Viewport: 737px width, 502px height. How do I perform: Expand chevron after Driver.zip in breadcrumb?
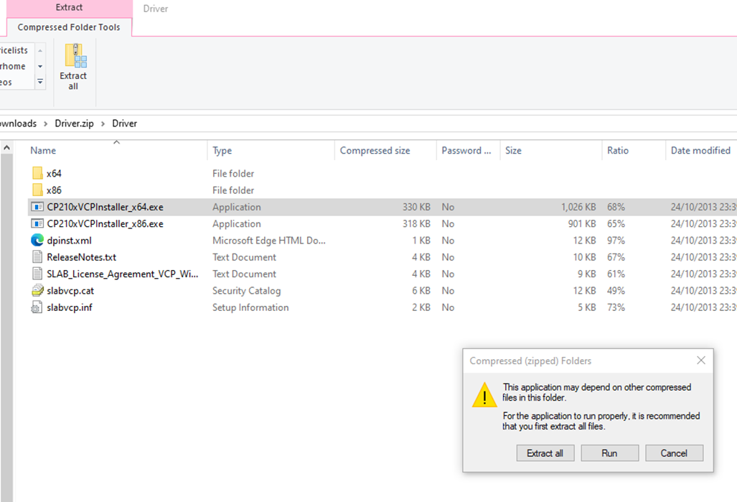pos(103,124)
